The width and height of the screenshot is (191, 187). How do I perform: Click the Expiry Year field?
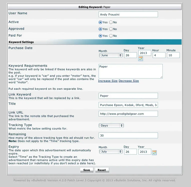click(x=145, y=152)
